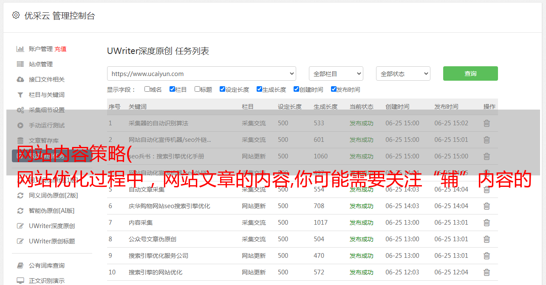546x285 pixels.
Task: Uncheck the 创建时间 checkbox
Action: click(x=296, y=89)
